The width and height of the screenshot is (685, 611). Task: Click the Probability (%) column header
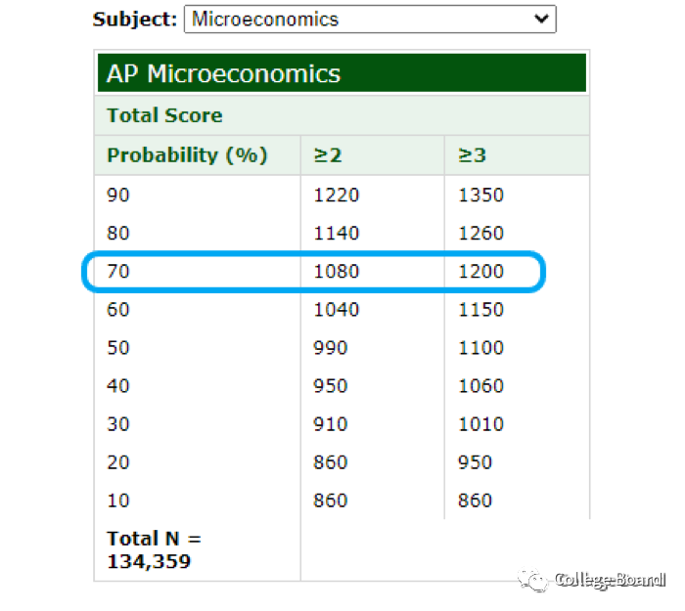[187, 155]
